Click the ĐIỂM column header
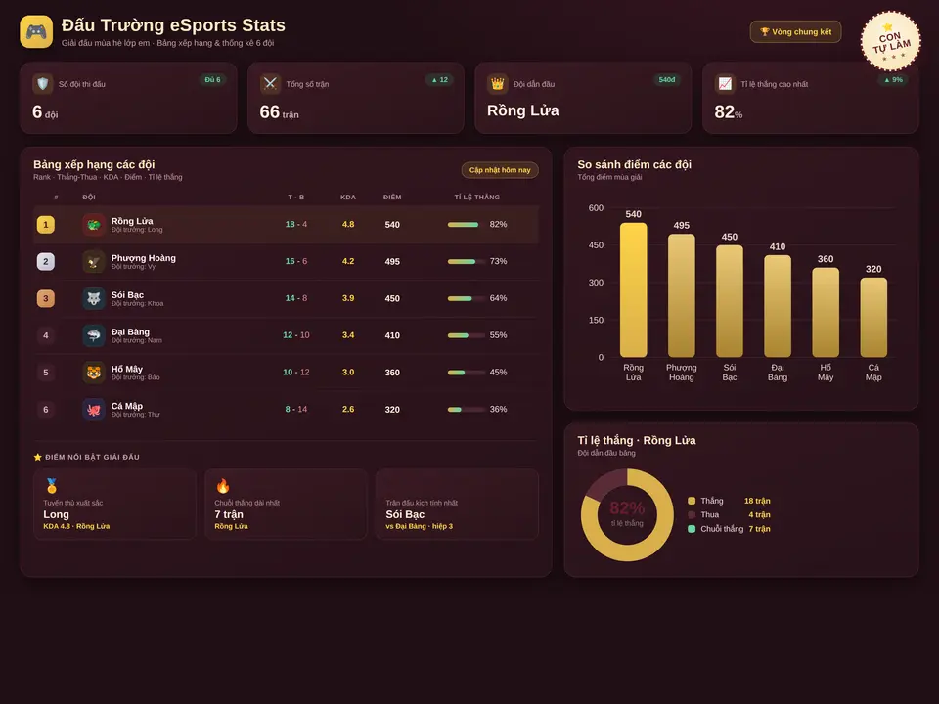This screenshot has width=939, height=704. tap(392, 197)
